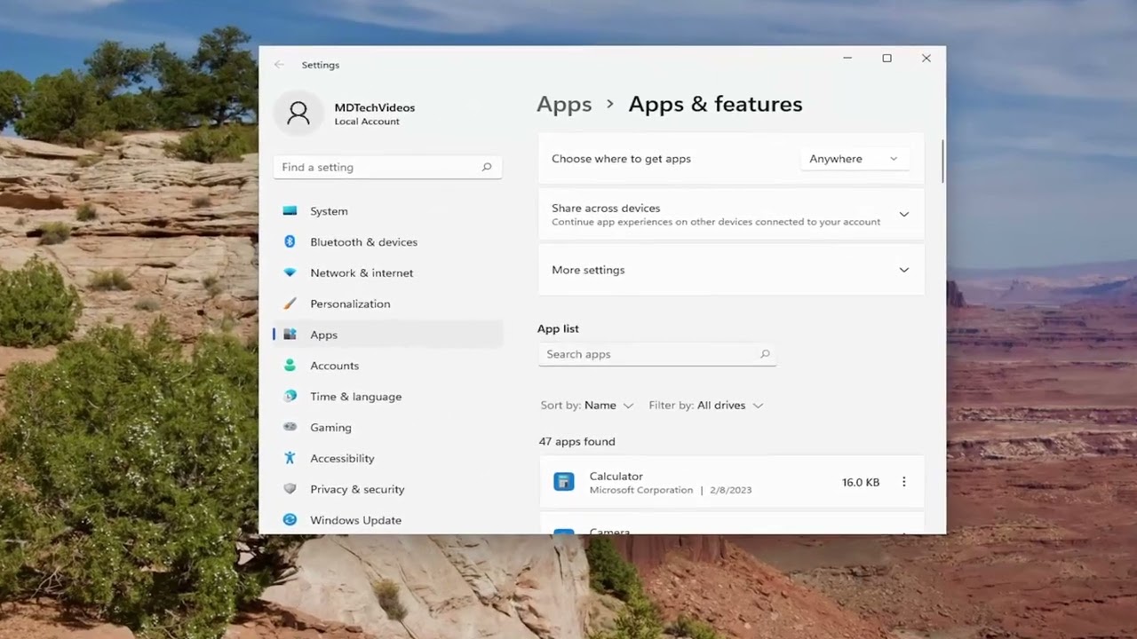Click the vertical scrollbar in Apps & features
The width and height of the screenshot is (1137, 639).
[x=942, y=161]
